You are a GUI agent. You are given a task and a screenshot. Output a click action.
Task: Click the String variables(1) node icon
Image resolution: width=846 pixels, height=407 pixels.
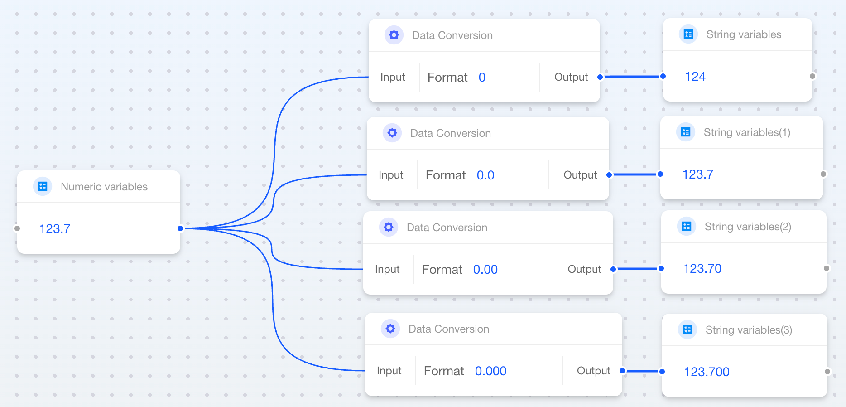(685, 132)
